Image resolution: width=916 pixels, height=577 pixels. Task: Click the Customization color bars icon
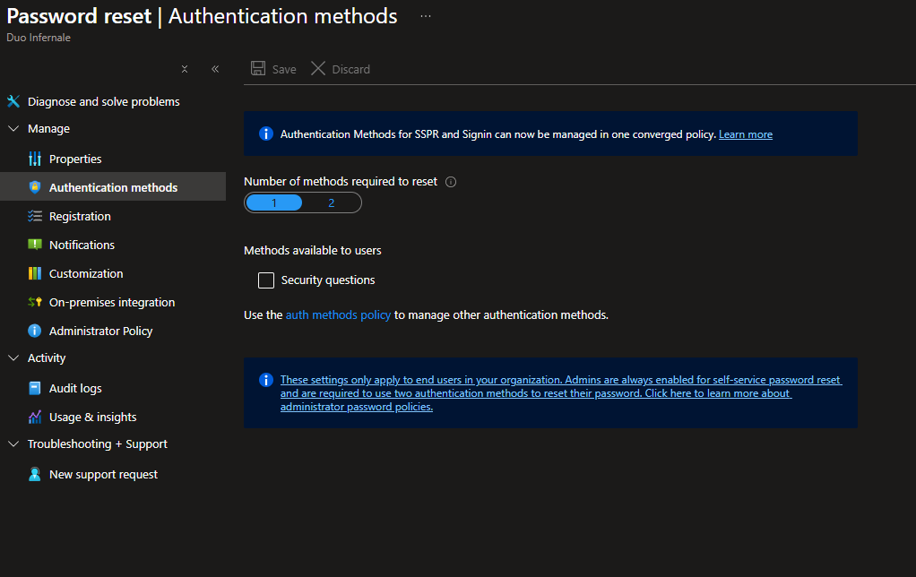(x=35, y=273)
